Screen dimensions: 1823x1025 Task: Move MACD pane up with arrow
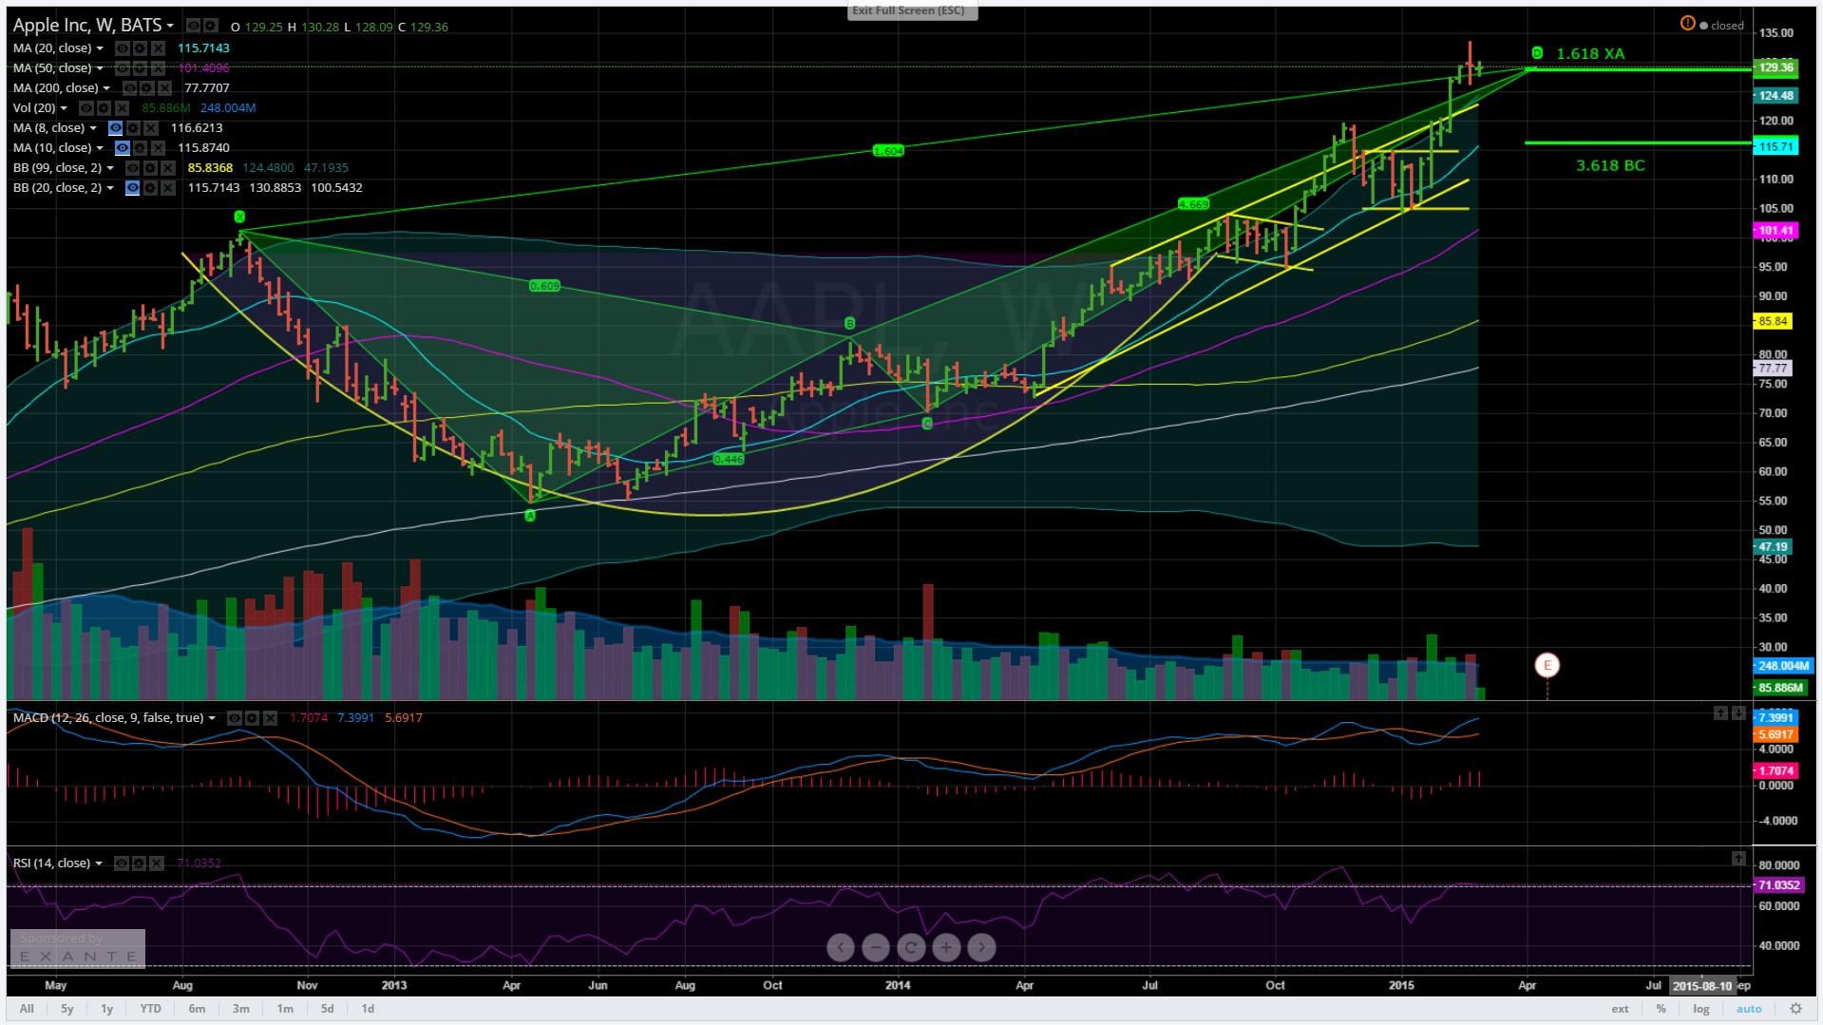pyautogui.click(x=1720, y=712)
